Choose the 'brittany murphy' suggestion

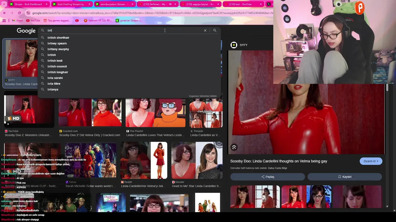[129, 49]
